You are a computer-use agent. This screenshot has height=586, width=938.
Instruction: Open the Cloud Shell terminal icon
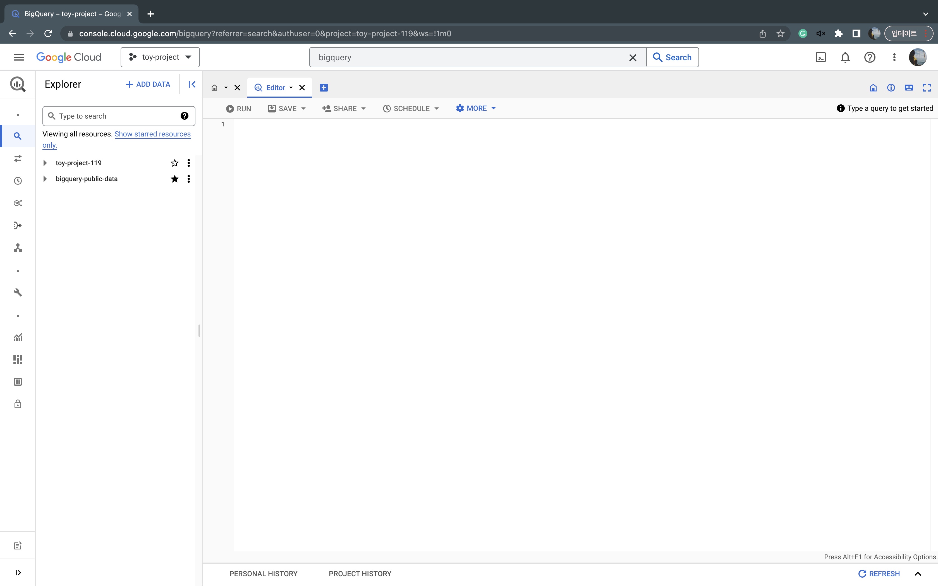[820, 57]
